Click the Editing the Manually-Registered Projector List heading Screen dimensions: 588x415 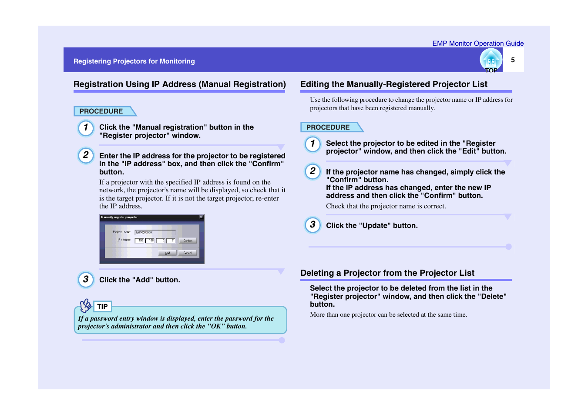(x=394, y=84)
